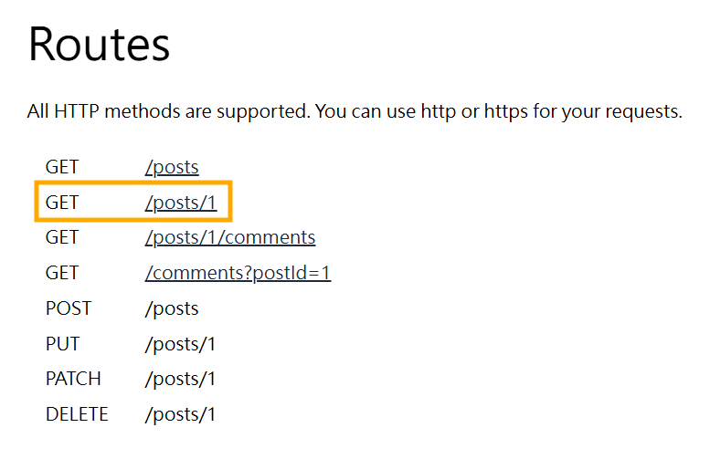Select the PATCH method label
This screenshot has height=459, width=710.
coord(73,379)
